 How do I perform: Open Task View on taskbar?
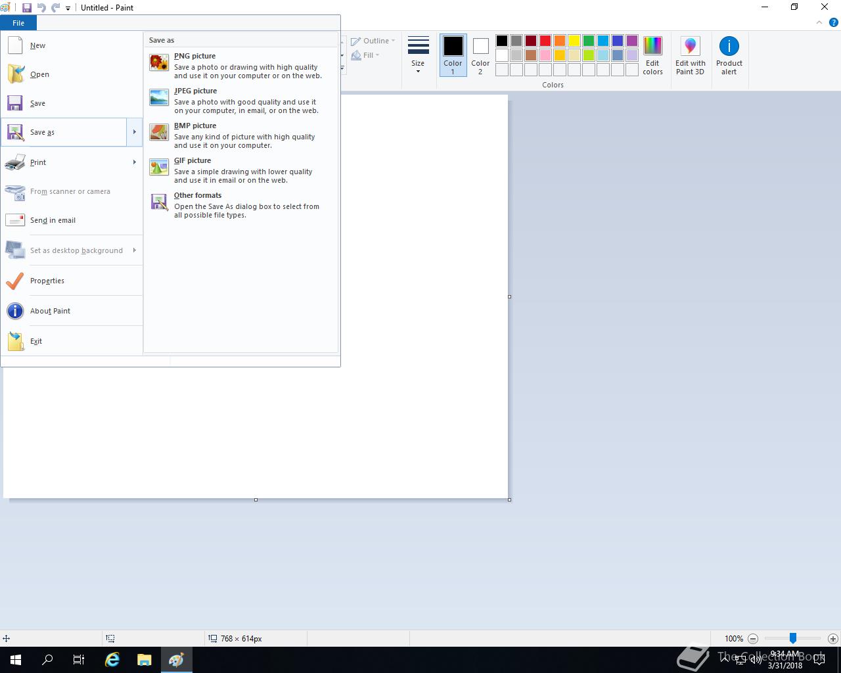click(79, 660)
